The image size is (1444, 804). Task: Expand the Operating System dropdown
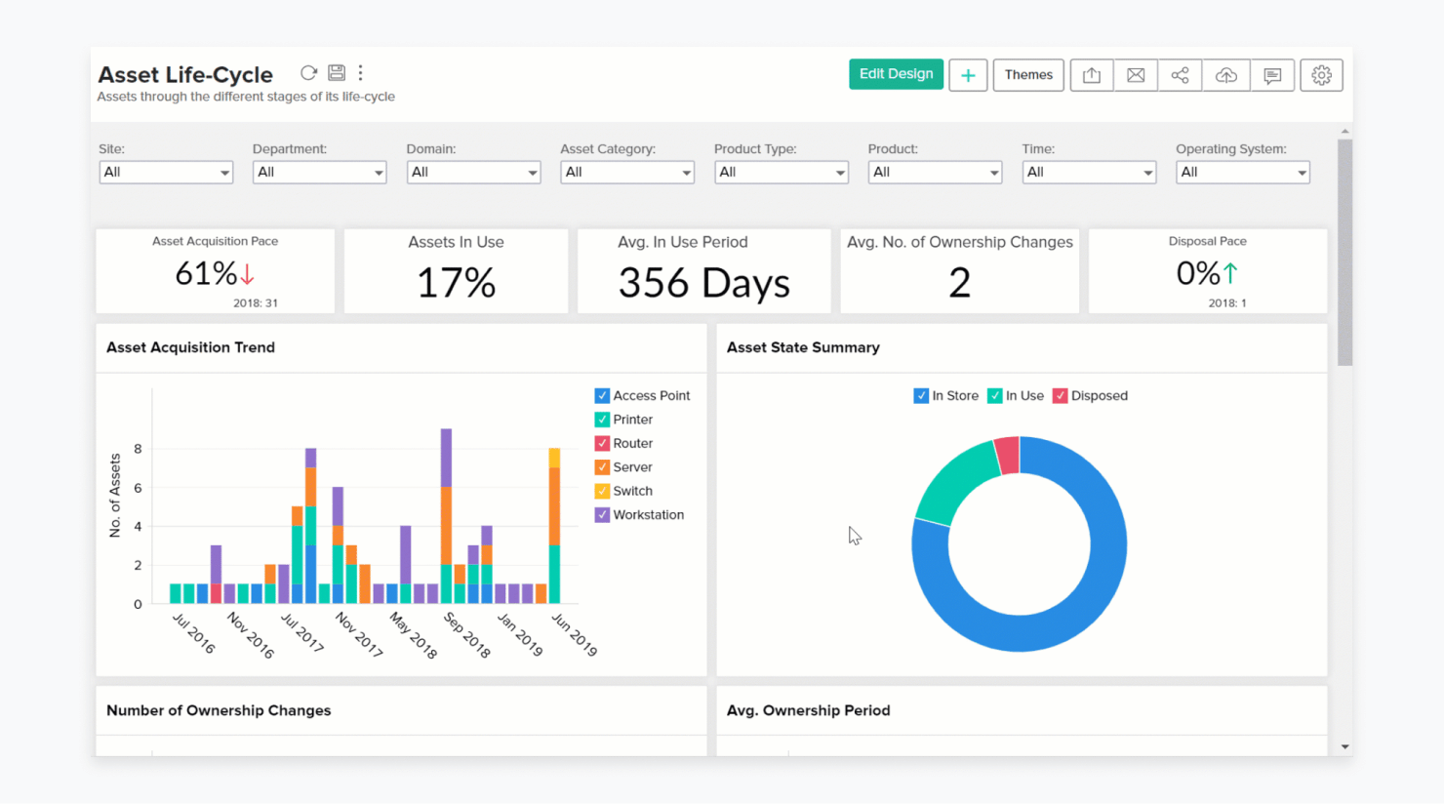(x=1243, y=173)
